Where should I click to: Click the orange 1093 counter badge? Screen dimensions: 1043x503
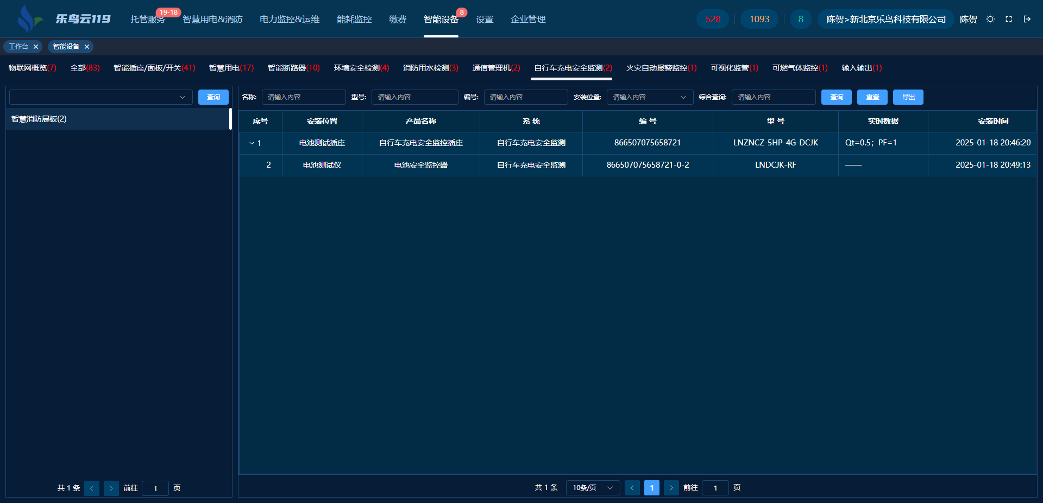pyautogui.click(x=759, y=19)
